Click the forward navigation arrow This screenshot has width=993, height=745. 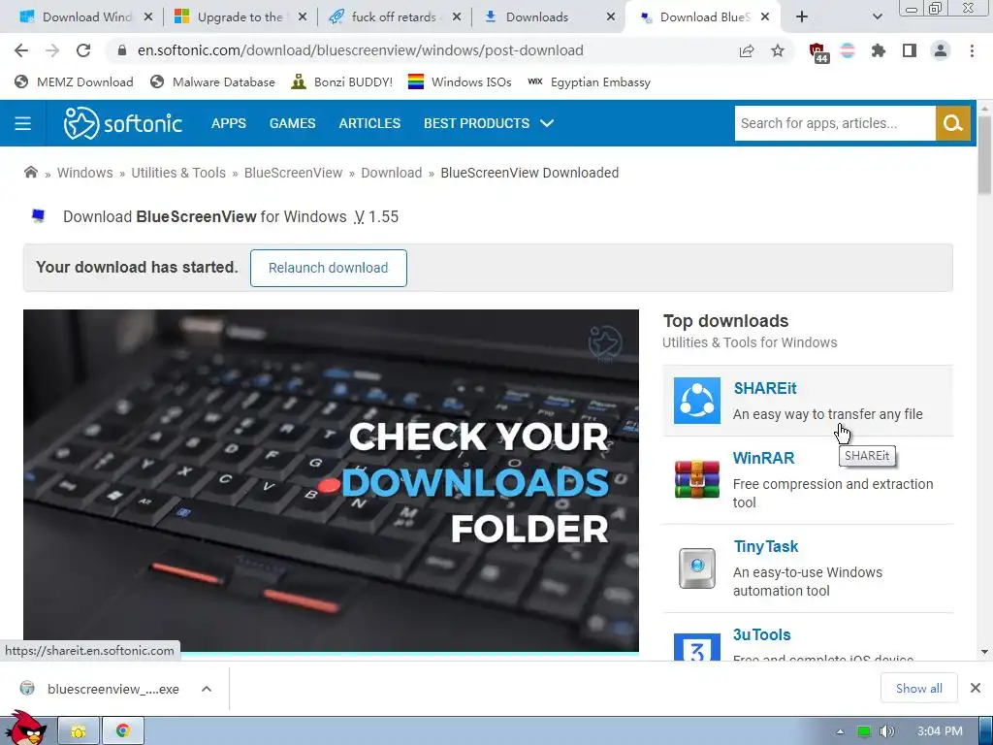[x=52, y=50]
